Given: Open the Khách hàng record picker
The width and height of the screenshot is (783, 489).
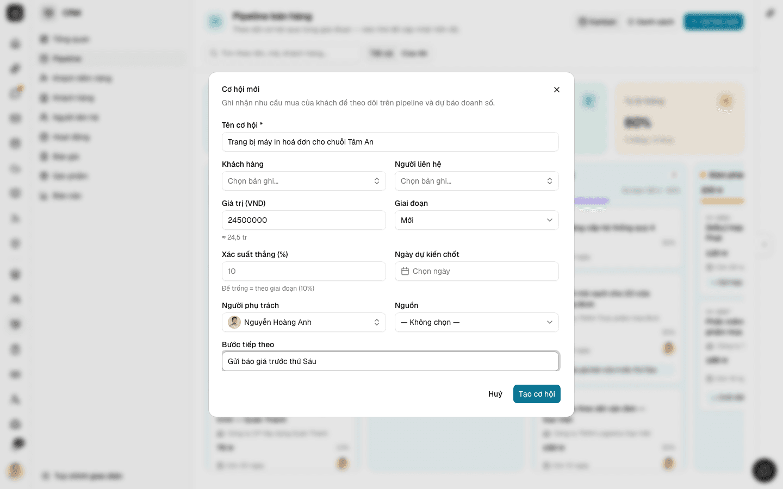Looking at the screenshot, I should pos(303,181).
